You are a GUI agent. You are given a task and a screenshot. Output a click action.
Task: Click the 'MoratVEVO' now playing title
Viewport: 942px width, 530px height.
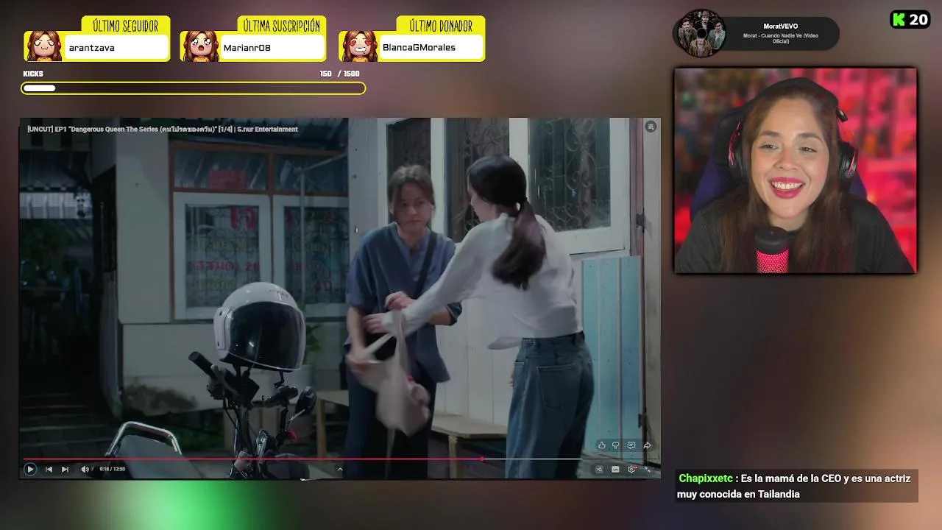tap(781, 26)
